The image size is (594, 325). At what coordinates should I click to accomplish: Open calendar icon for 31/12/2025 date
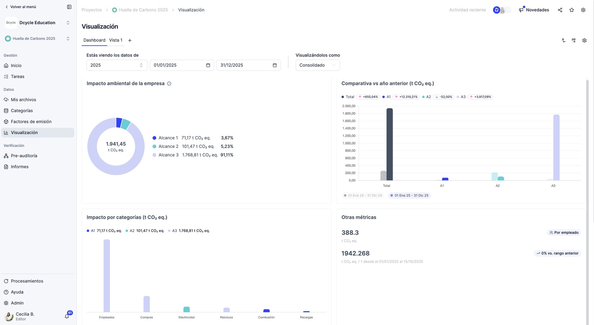[x=275, y=65]
